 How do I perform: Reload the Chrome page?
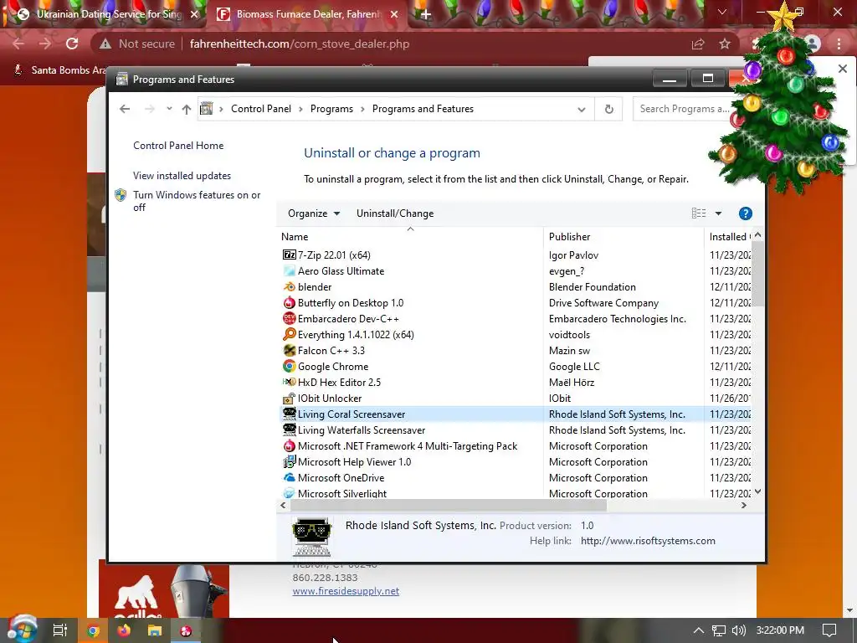[x=72, y=44]
